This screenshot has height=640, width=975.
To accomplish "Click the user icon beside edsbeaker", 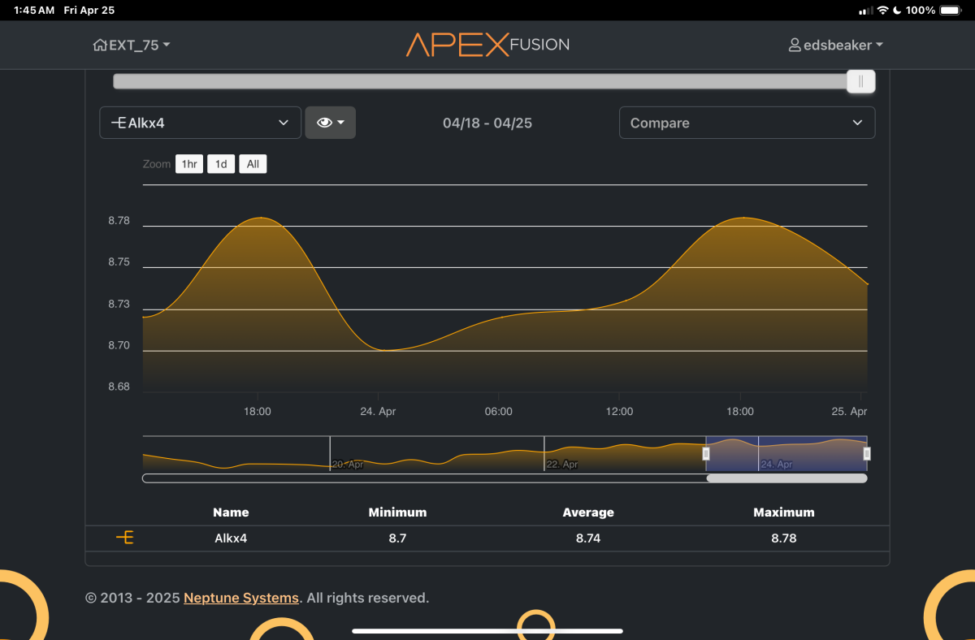I will (x=795, y=45).
